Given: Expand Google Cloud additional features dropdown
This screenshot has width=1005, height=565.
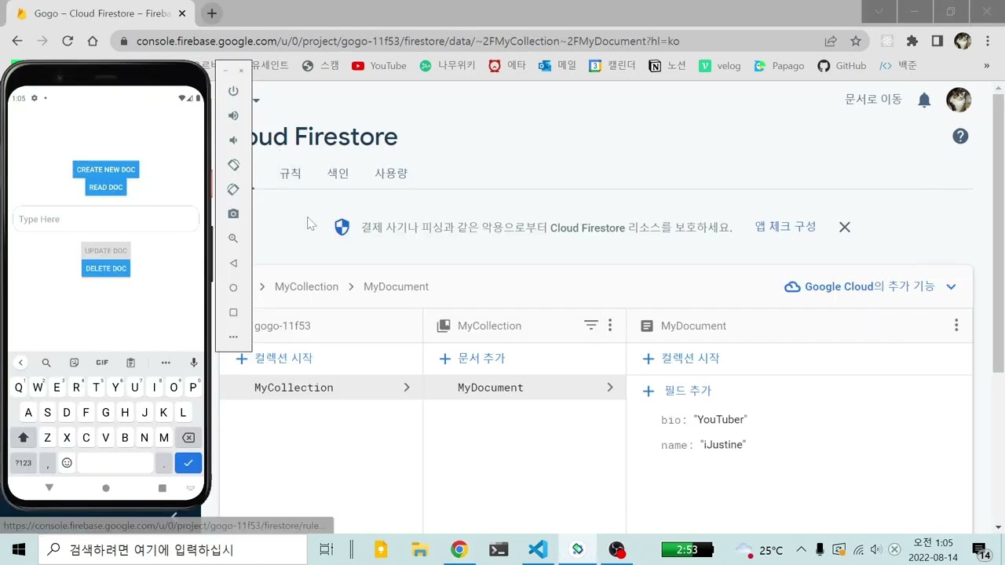Looking at the screenshot, I should [951, 286].
